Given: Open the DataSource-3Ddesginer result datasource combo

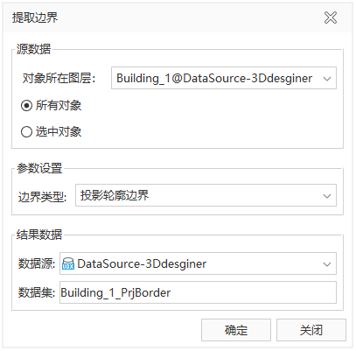Looking at the screenshot, I should (x=198, y=263).
